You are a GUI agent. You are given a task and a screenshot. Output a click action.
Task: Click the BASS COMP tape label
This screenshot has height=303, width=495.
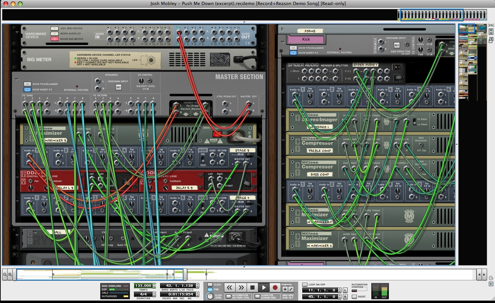(x=319, y=174)
